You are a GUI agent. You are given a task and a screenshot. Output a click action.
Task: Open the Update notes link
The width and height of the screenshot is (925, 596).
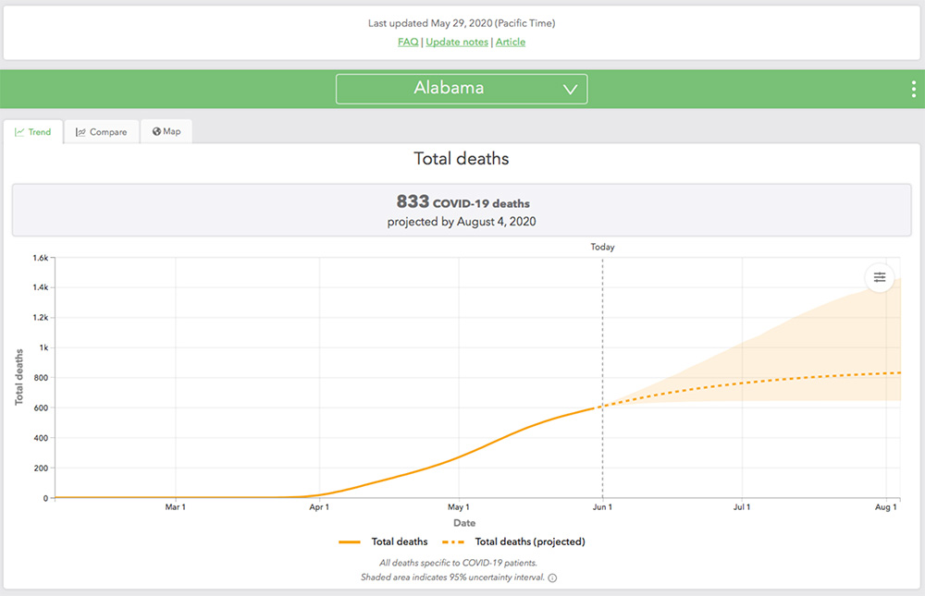pos(456,42)
